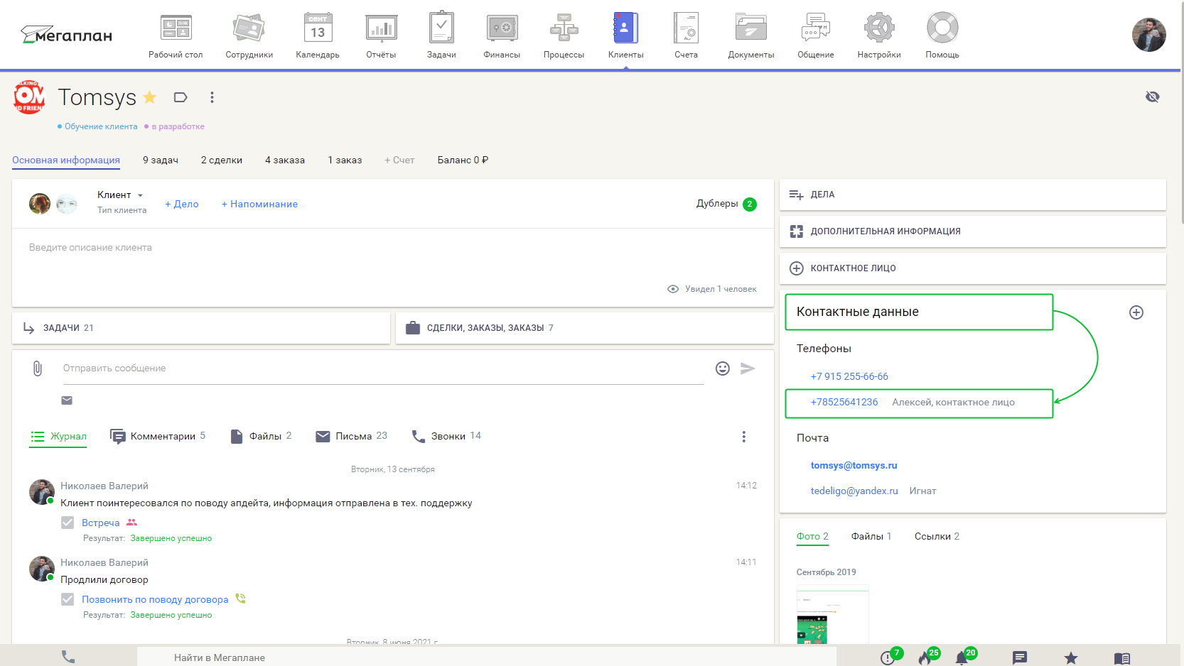The width and height of the screenshot is (1184, 666).
Task: Open the Встреча task link
Action: tap(101, 523)
